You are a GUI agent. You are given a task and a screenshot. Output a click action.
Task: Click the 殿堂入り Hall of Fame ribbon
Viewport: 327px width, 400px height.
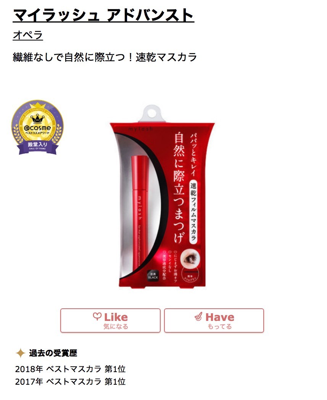coord(37,146)
